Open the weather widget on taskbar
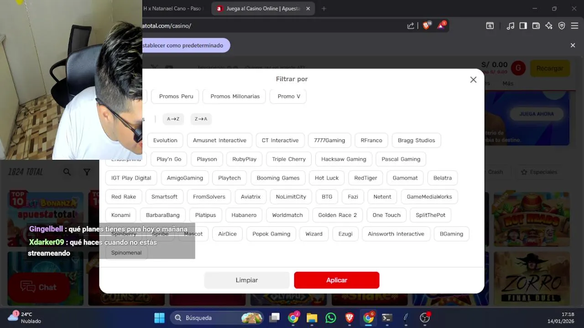The image size is (584, 328). point(25,318)
